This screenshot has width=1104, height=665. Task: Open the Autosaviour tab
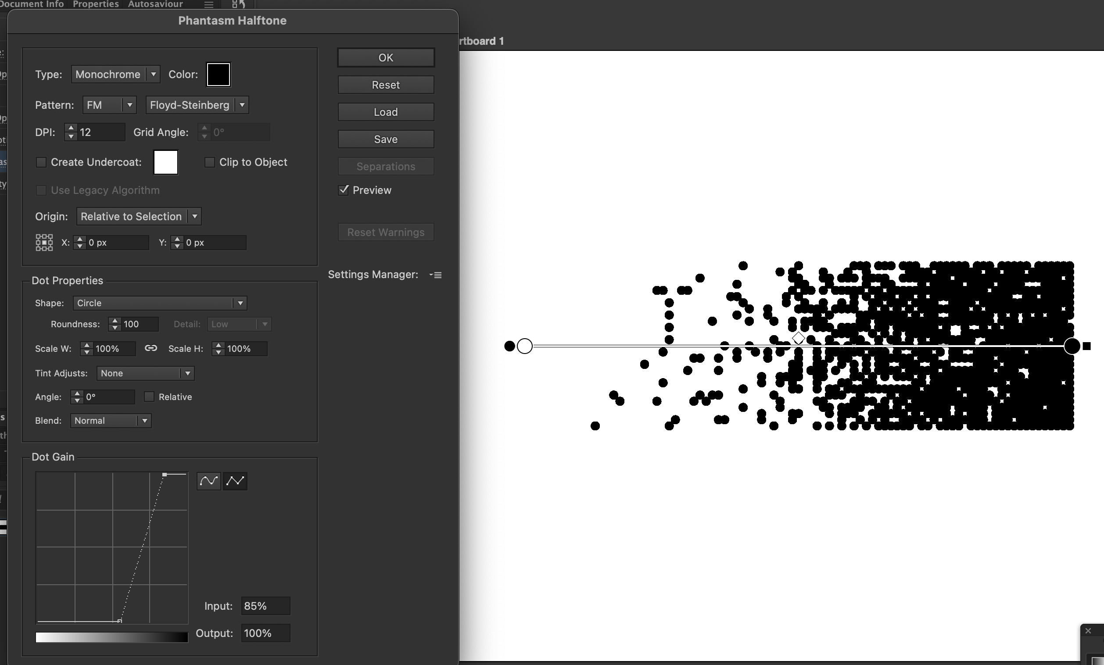[x=155, y=4]
